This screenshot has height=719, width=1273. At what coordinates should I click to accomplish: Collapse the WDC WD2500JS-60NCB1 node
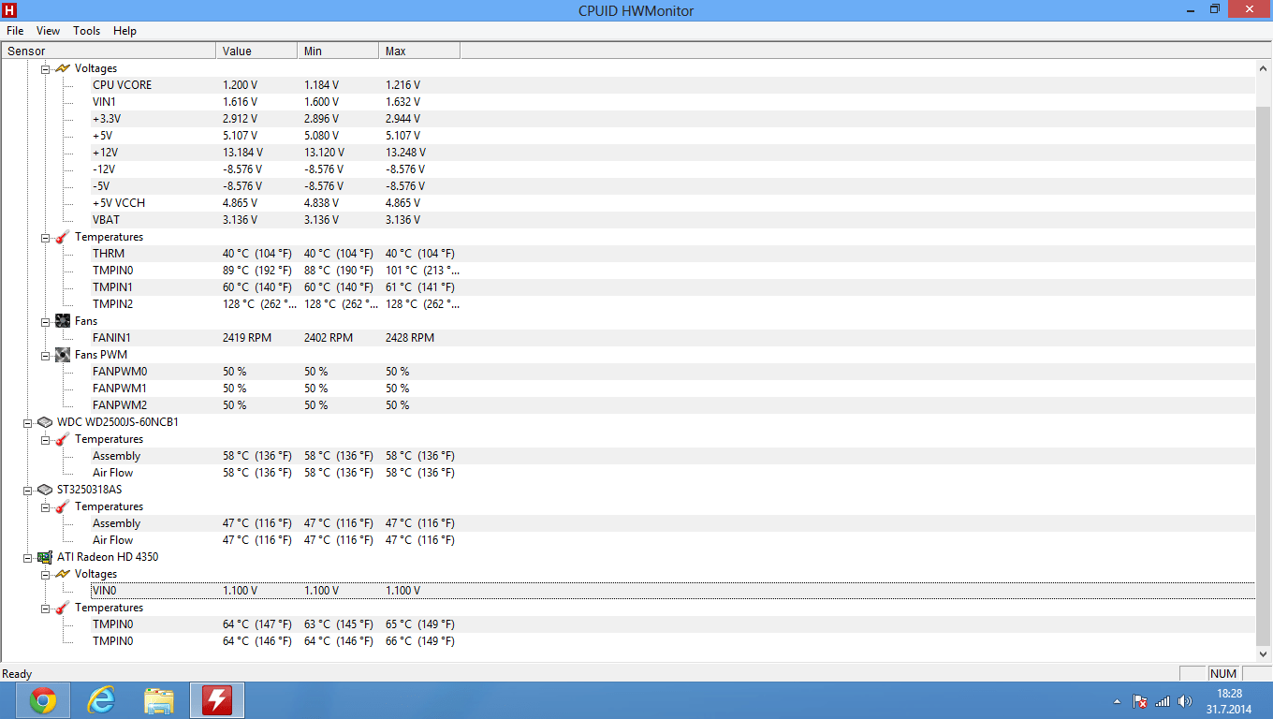pyautogui.click(x=28, y=422)
